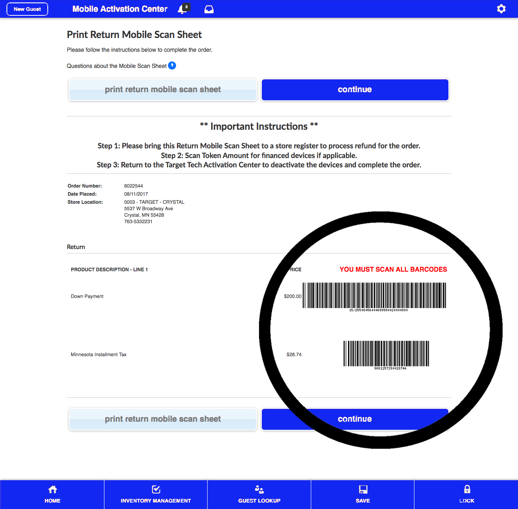The width and height of the screenshot is (518, 509).
Task: Click the Mobile Scan Sheet help icon
Action: point(172,65)
